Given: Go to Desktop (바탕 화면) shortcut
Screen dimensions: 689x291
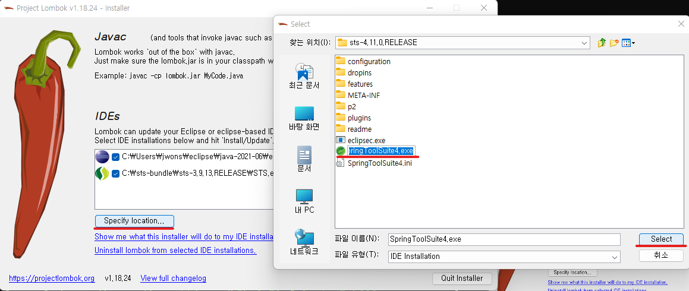Looking at the screenshot, I should [x=304, y=118].
